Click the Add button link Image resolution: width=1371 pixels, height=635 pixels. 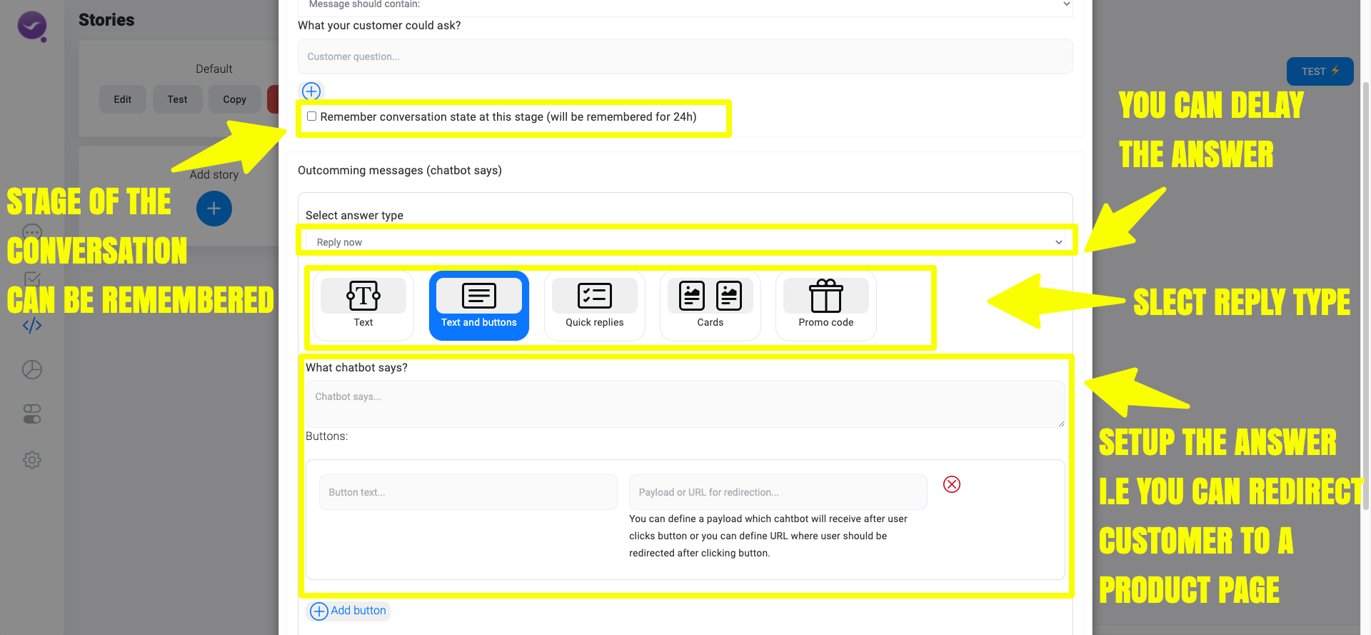pyautogui.click(x=350, y=611)
